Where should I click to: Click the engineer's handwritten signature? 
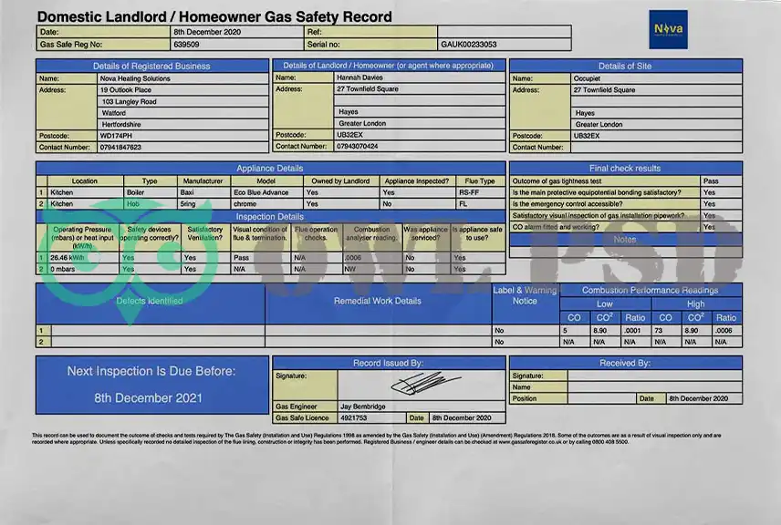[424, 383]
